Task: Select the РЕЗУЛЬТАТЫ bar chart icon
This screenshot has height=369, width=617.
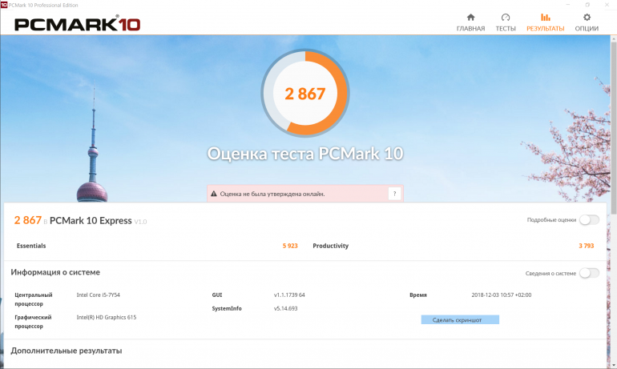Action: (545, 17)
